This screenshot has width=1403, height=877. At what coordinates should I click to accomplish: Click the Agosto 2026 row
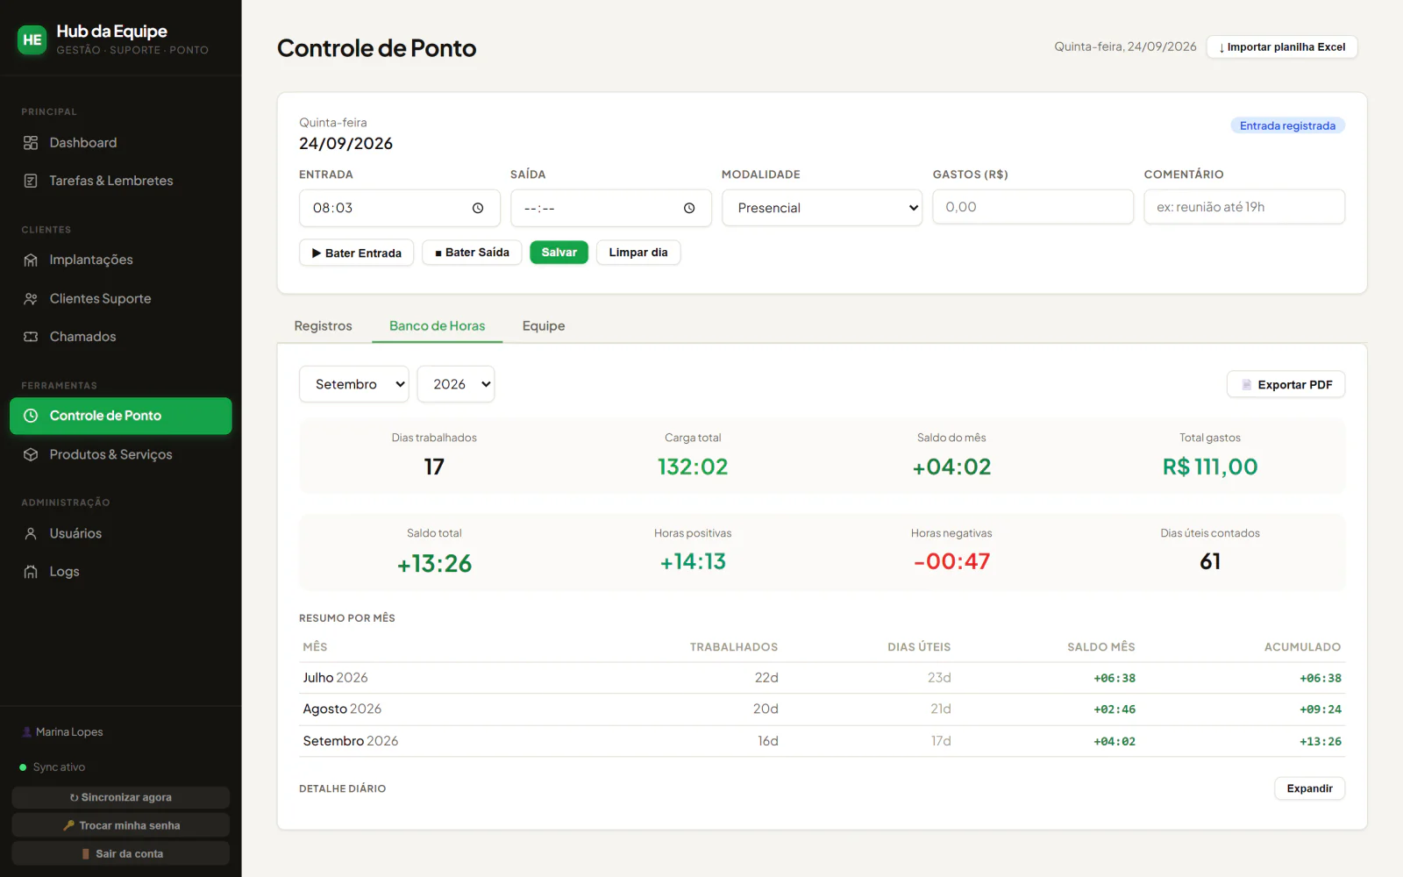pos(822,709)
